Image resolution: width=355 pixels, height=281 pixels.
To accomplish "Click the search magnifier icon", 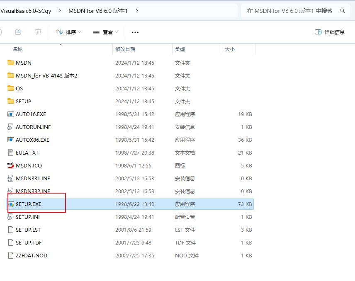I will (x=343, y=11).
